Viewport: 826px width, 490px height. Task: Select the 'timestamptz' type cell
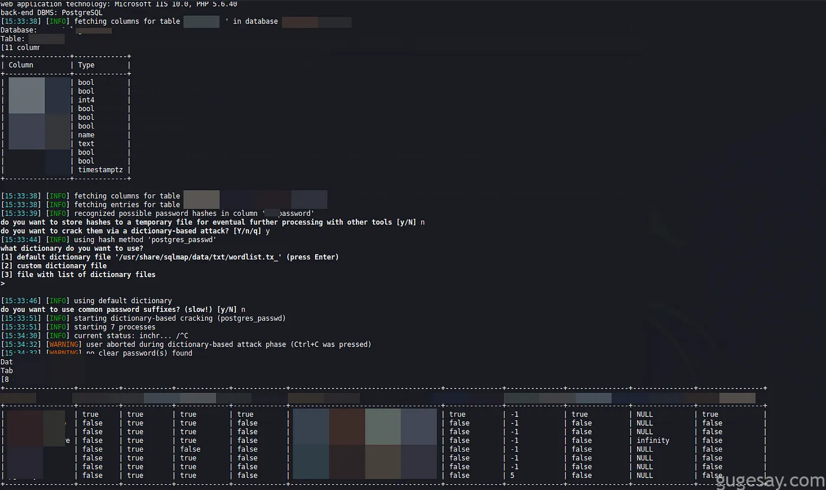pos(100,170)
